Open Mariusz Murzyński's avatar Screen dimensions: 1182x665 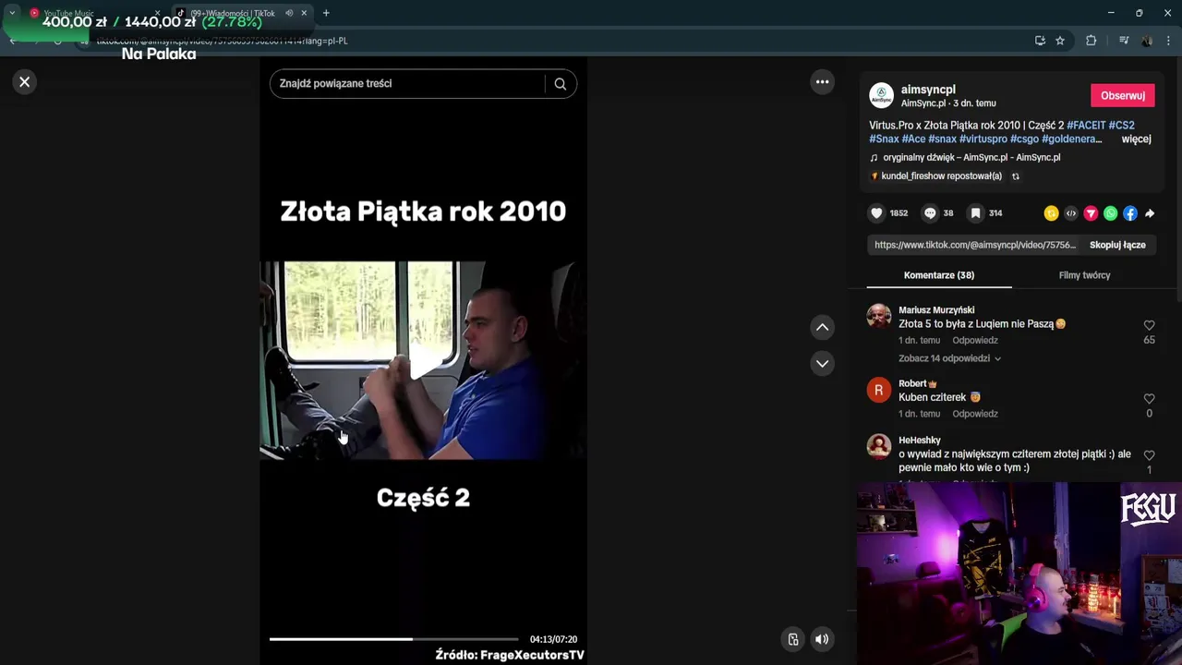click(x=879, y=317)
